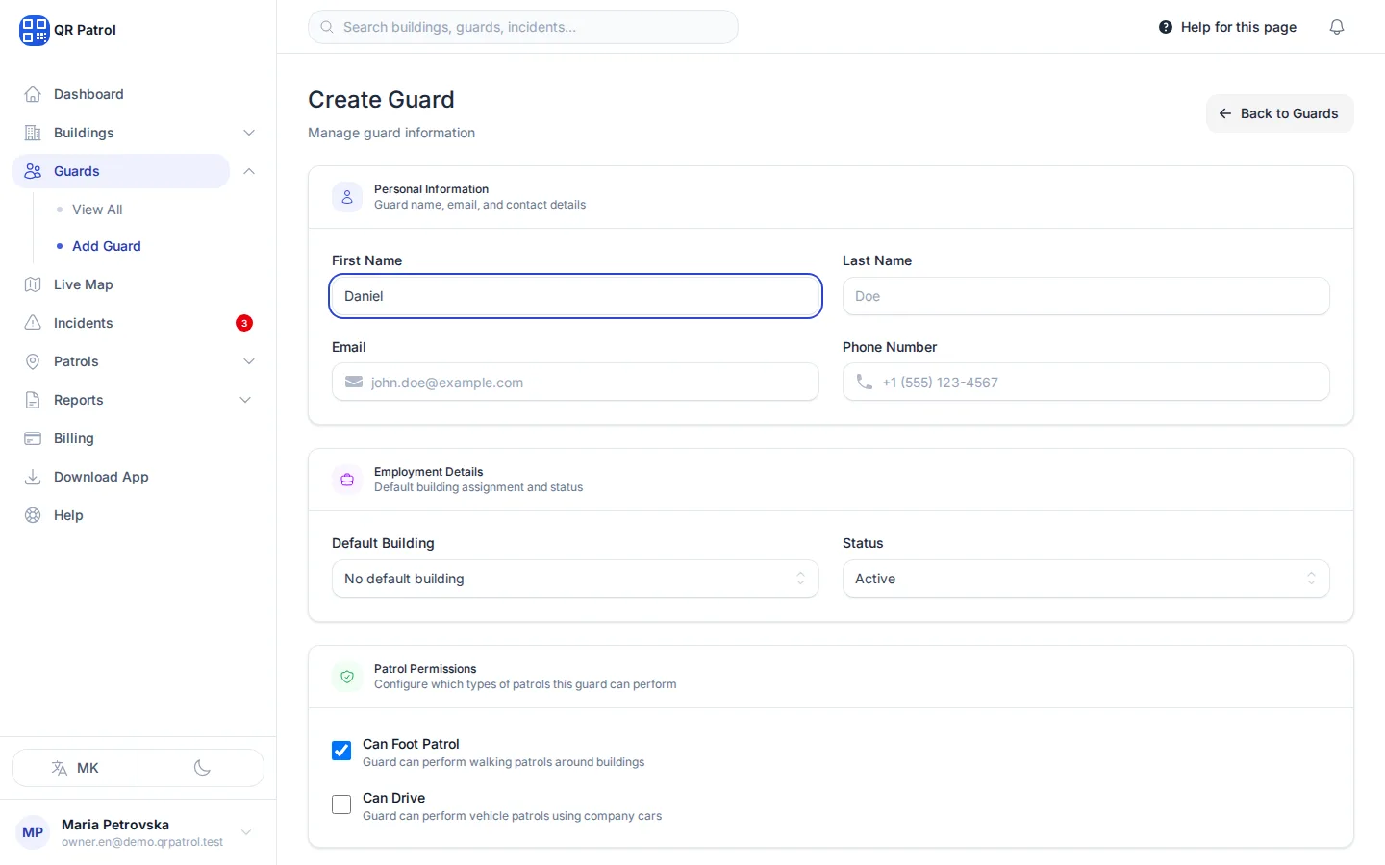Image resolution: width=1385 pixels, height=865 pixels.
Task: Click the Patrols location pin icon
Action: coord(33,361)
